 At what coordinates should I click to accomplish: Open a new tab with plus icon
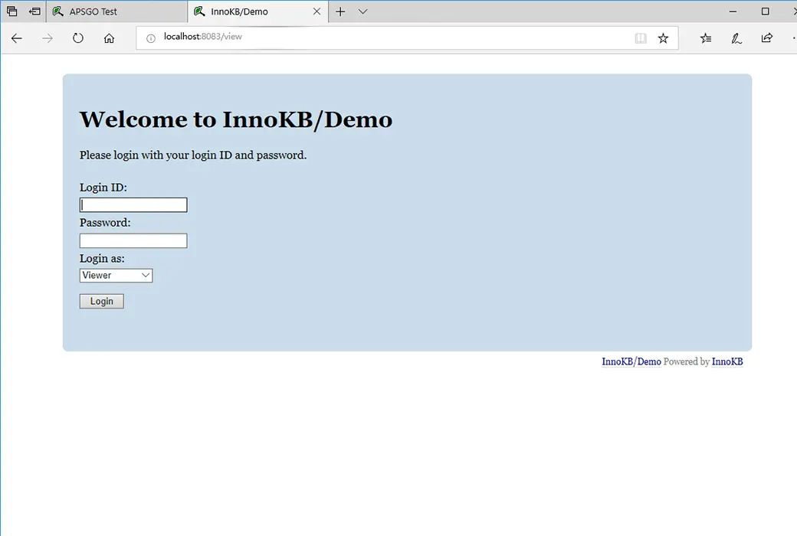coord(340,11)
